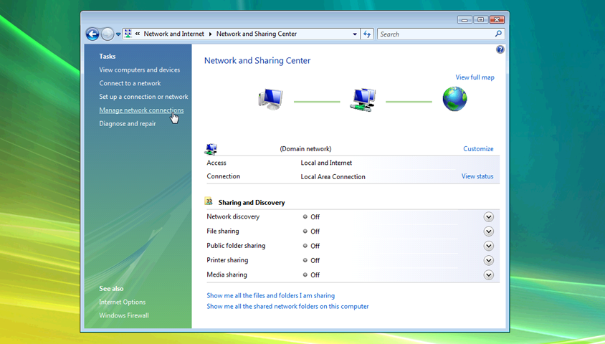
Task: Open Windows Firewall under See also
Action: click(124, 315)
